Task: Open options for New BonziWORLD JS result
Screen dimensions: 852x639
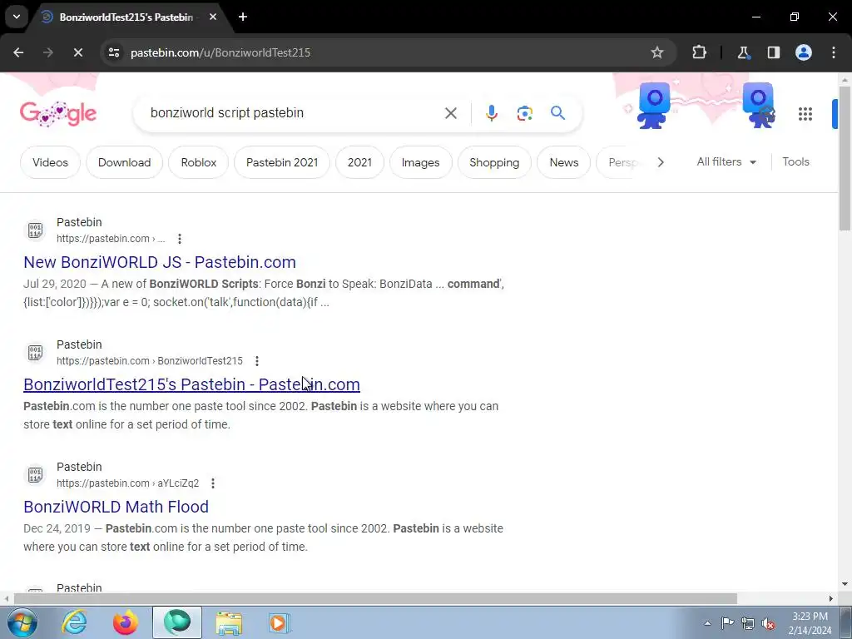Action: 180,239
